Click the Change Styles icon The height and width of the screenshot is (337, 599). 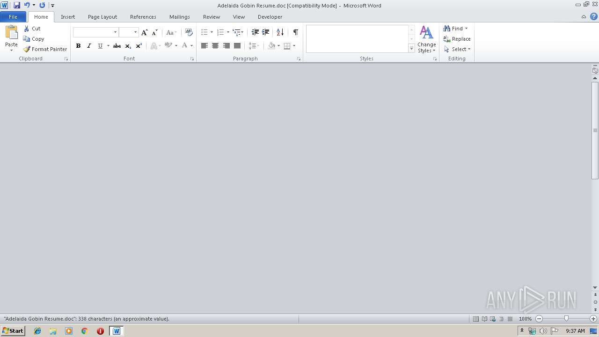[x=426, y=33]
